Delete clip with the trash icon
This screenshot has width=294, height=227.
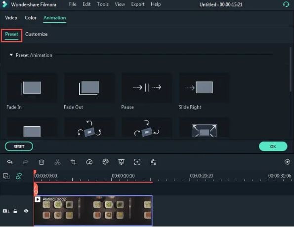coord(42,162)
